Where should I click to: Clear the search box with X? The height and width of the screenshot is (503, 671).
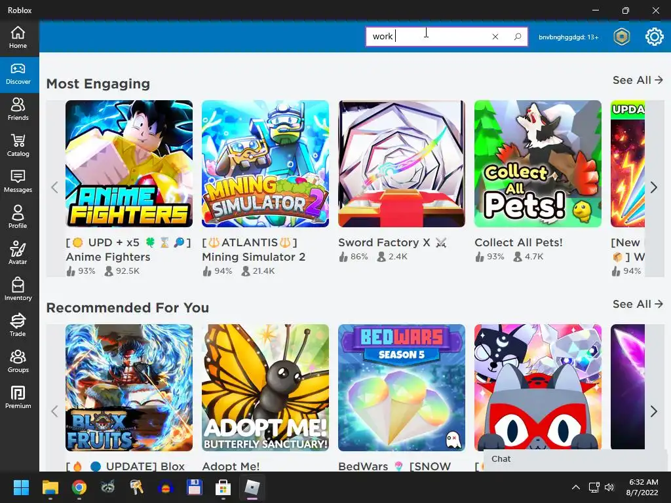click(x=495, y=37)
